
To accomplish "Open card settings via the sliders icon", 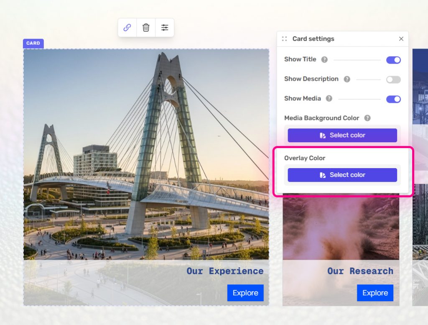I will pos(165,28).
